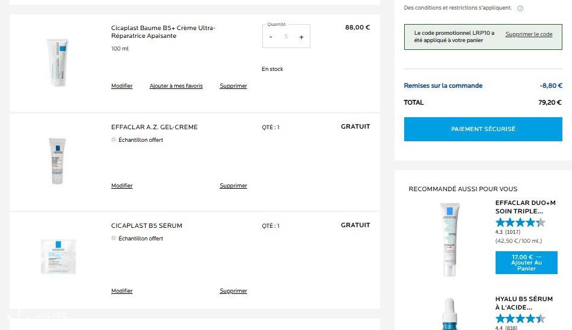
Task: Open HYALU B5 SÉRUM À L'ACIDE recommendation title
Action: (x=524, y=303)
